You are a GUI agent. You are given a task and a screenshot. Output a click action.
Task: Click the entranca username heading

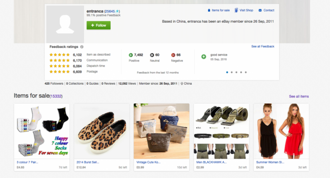[95, 11]
